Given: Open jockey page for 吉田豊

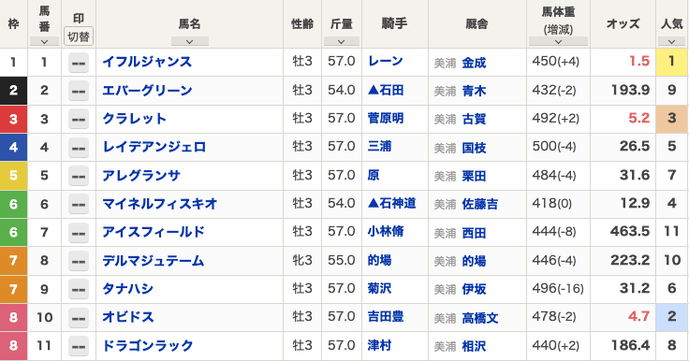Looking at the screenshot, I should click(x=386, y=317).
